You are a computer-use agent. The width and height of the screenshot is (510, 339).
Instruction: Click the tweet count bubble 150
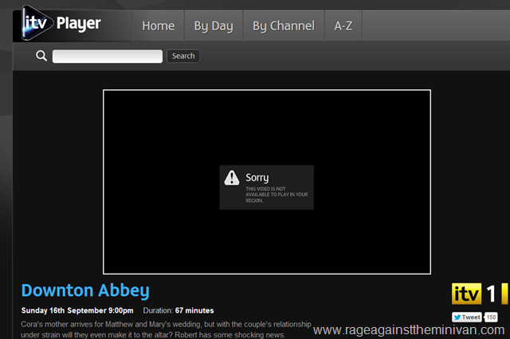491,317
